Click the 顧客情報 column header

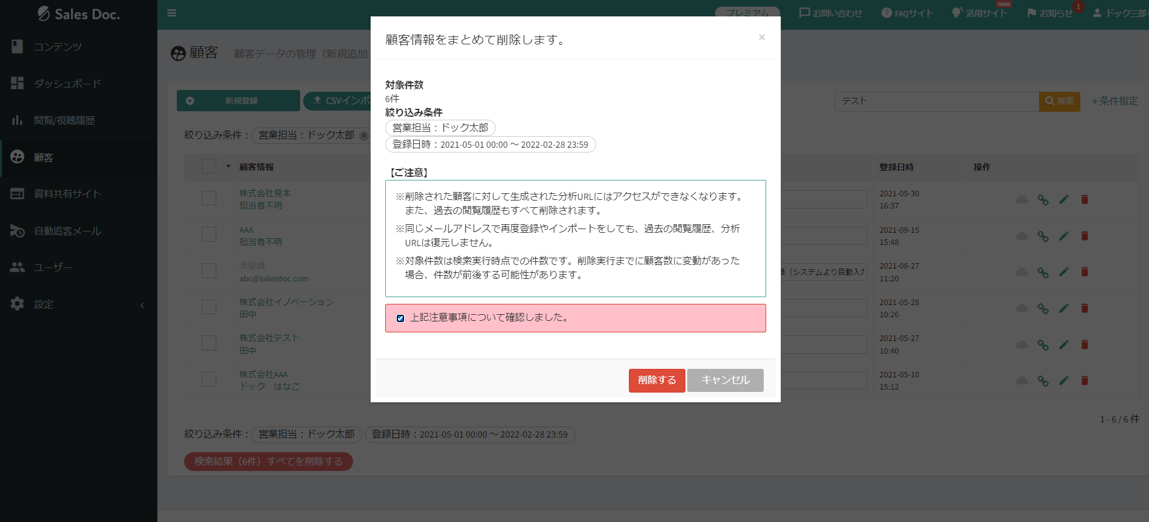[256, 167]
